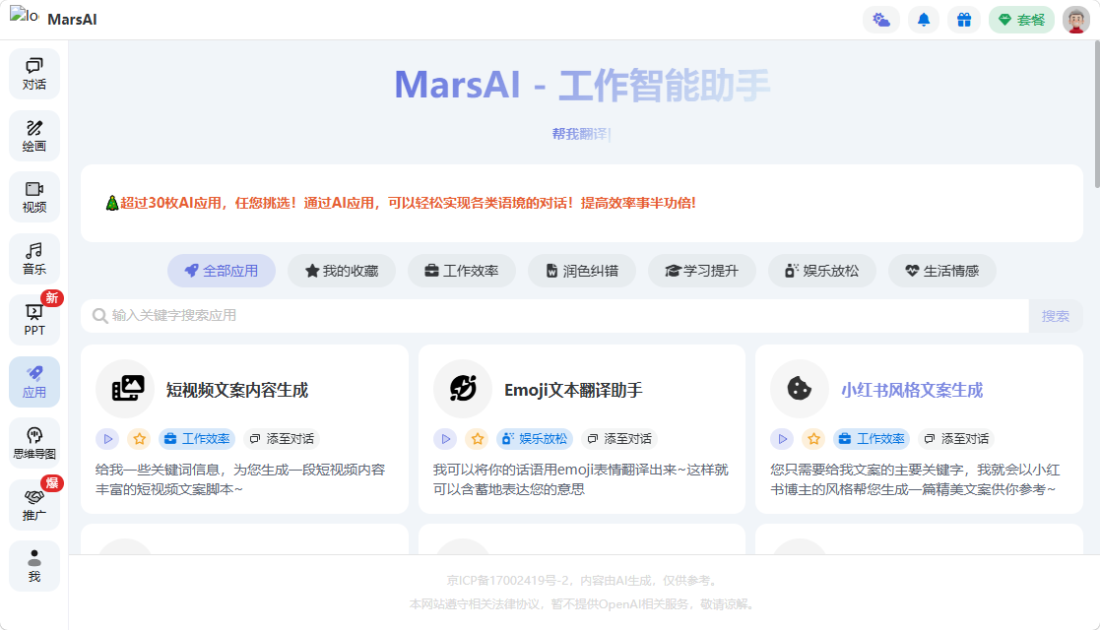Select the 全部应用 tab
The width and height of the screenshot is (1100, 630).
click(x=222, y=271)
